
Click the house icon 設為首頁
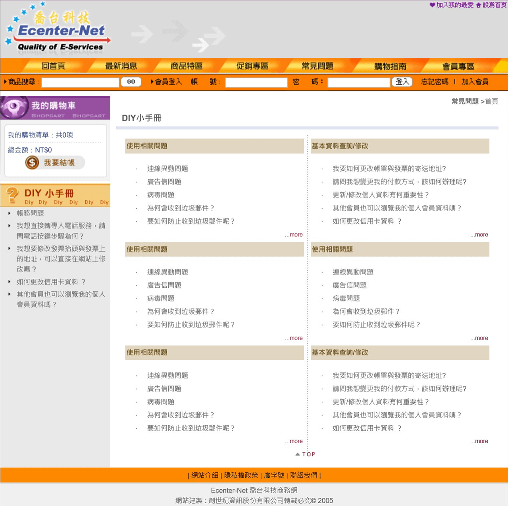point(478,5)
